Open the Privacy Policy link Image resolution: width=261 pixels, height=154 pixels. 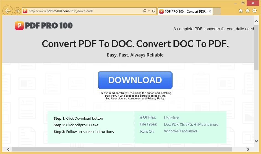tap(156, 99)
